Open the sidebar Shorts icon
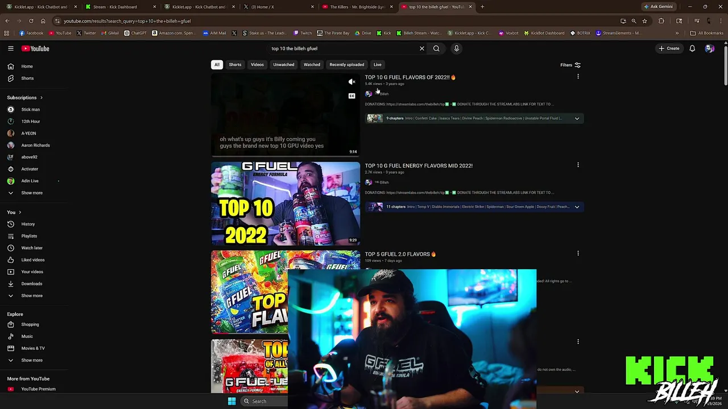Screen dimensions: 728x409 pos(11,78)
